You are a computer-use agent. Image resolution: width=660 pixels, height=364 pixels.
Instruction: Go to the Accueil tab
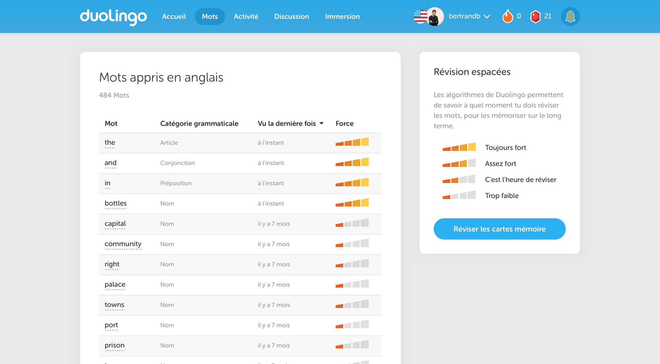click(x=174, y=17)
